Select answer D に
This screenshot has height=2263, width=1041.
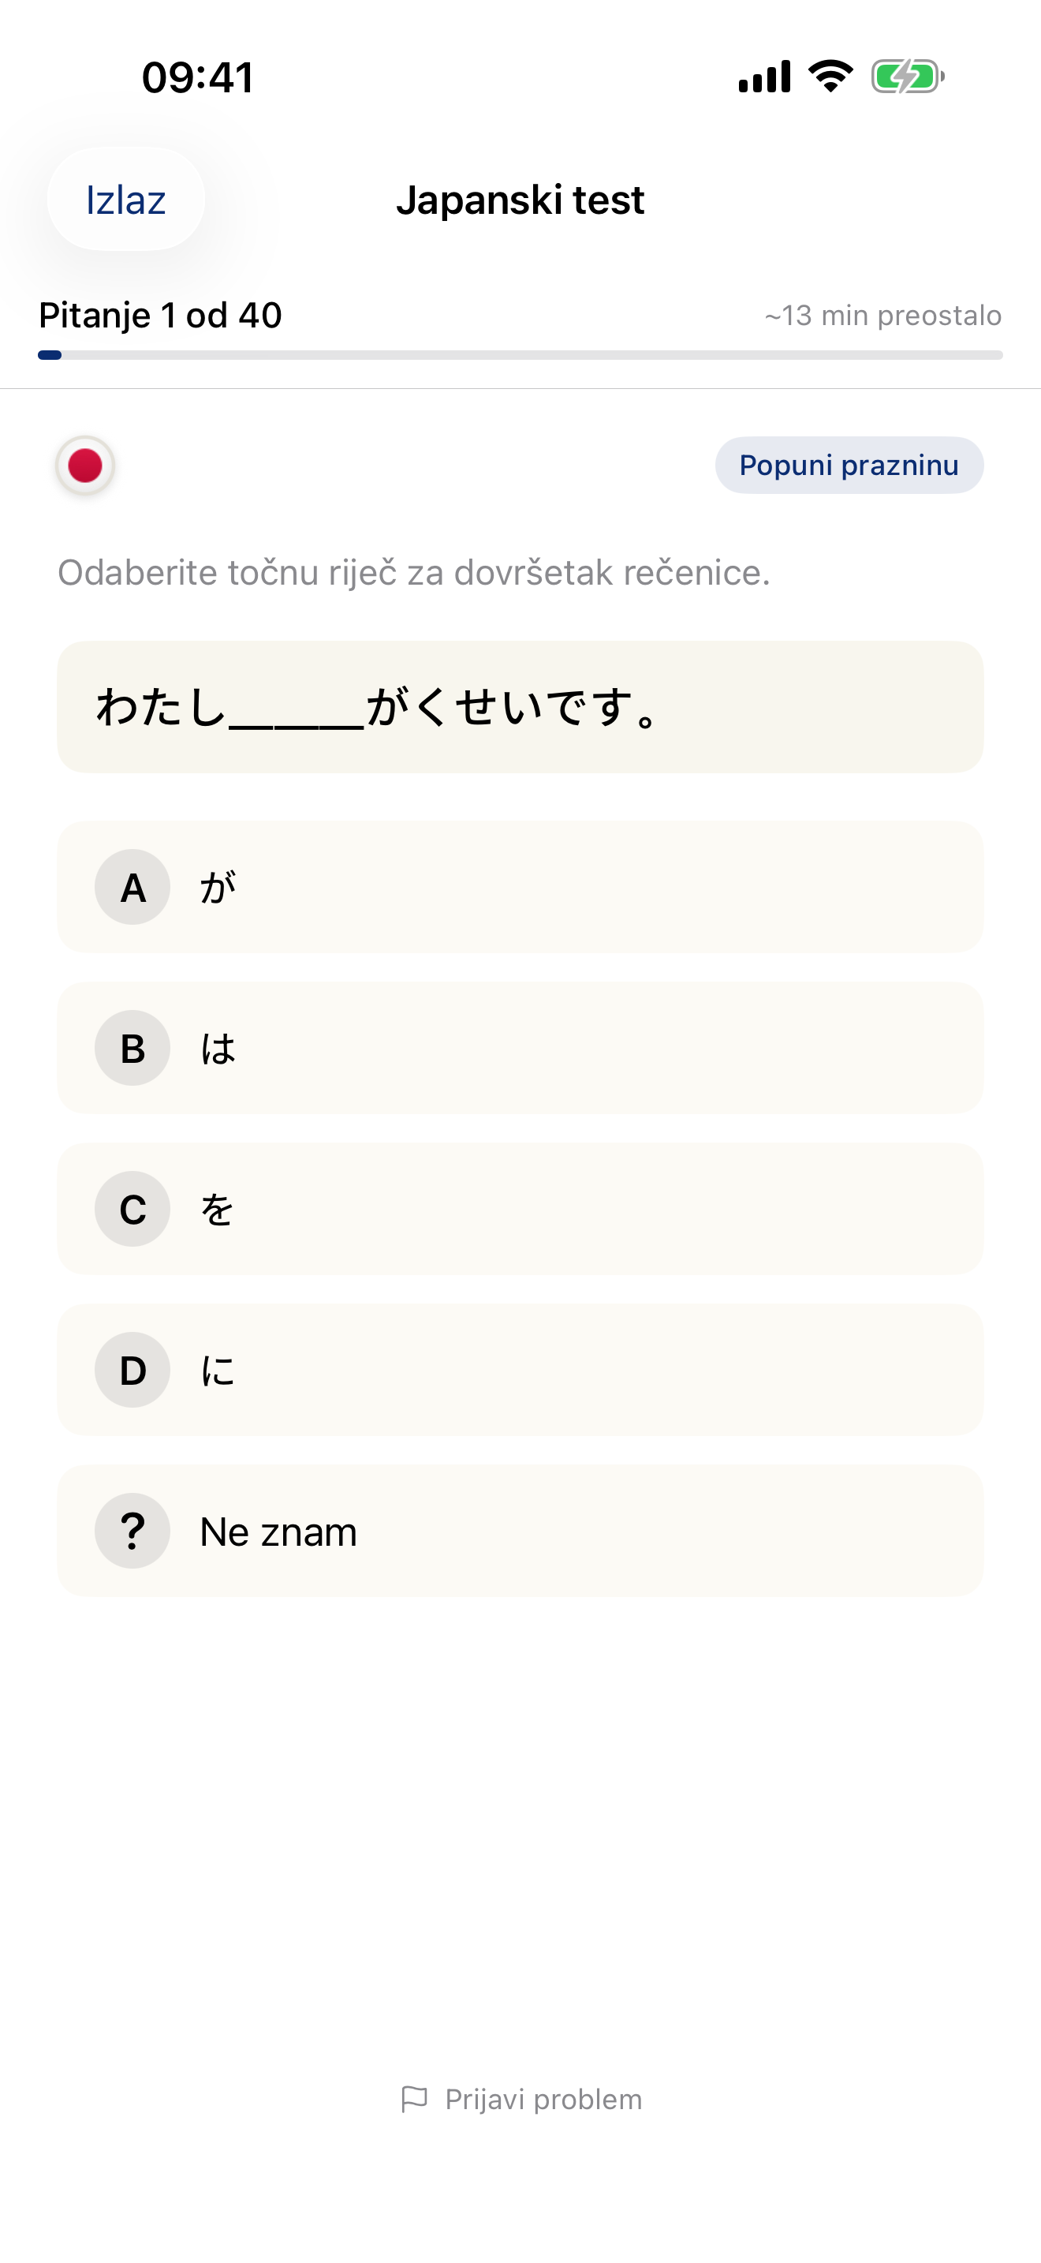pyautogui.click(x=520, y=1370)
